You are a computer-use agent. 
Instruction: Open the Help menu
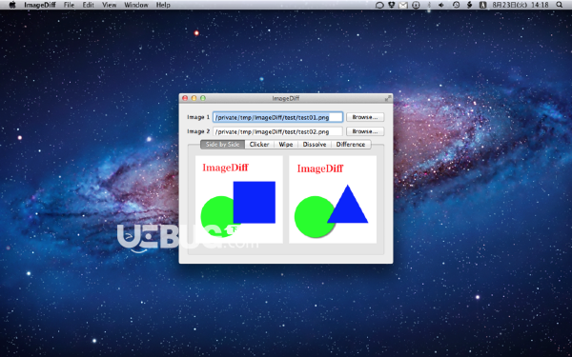click(163, 5)
